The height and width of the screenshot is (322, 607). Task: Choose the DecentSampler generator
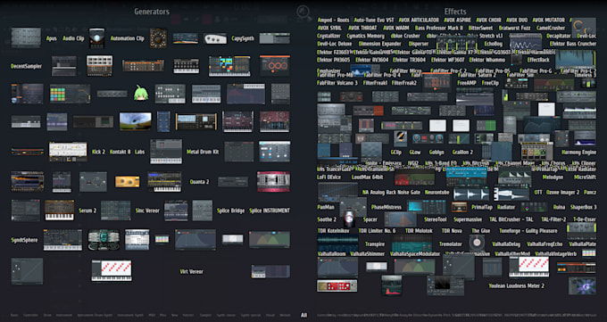[26, 66]
